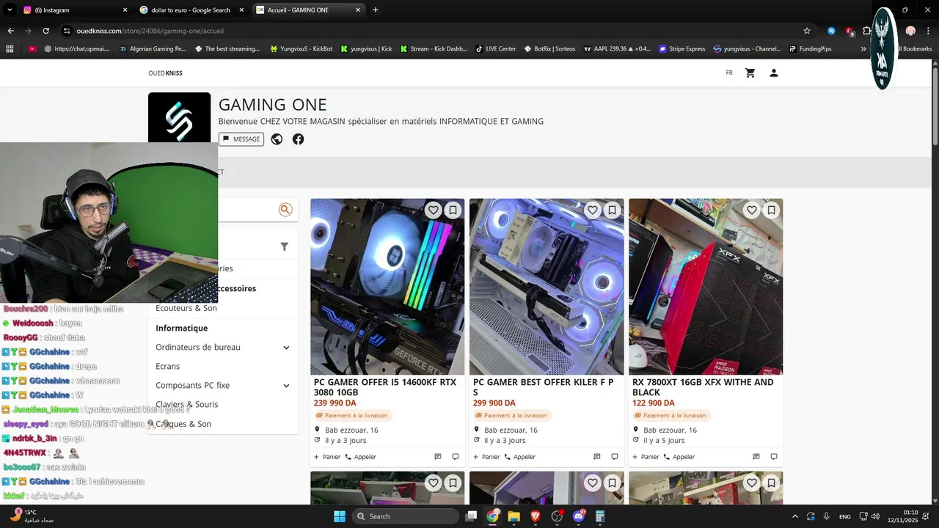Image resolution: width=939 pixels, height=528 pixels.
Task: Open File Explorer from taskbar
Action: (514, 516)
